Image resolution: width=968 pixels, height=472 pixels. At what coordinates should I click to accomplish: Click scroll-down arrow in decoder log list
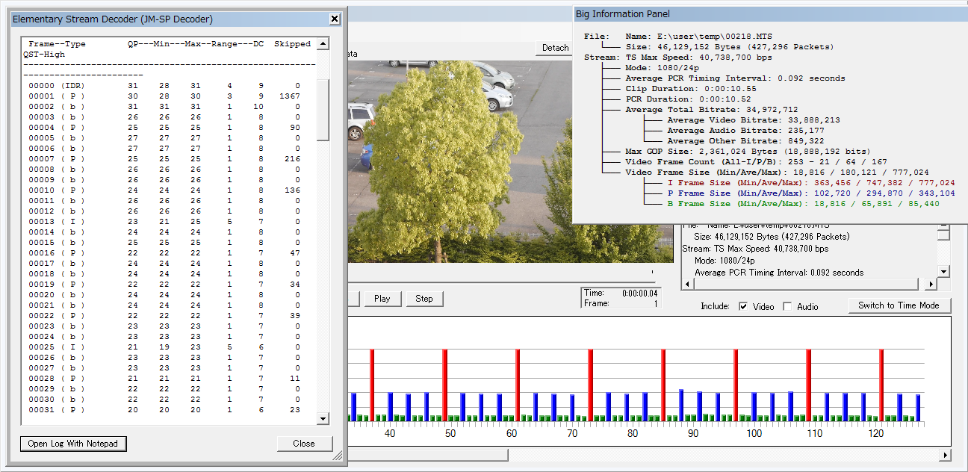point(323,419)
